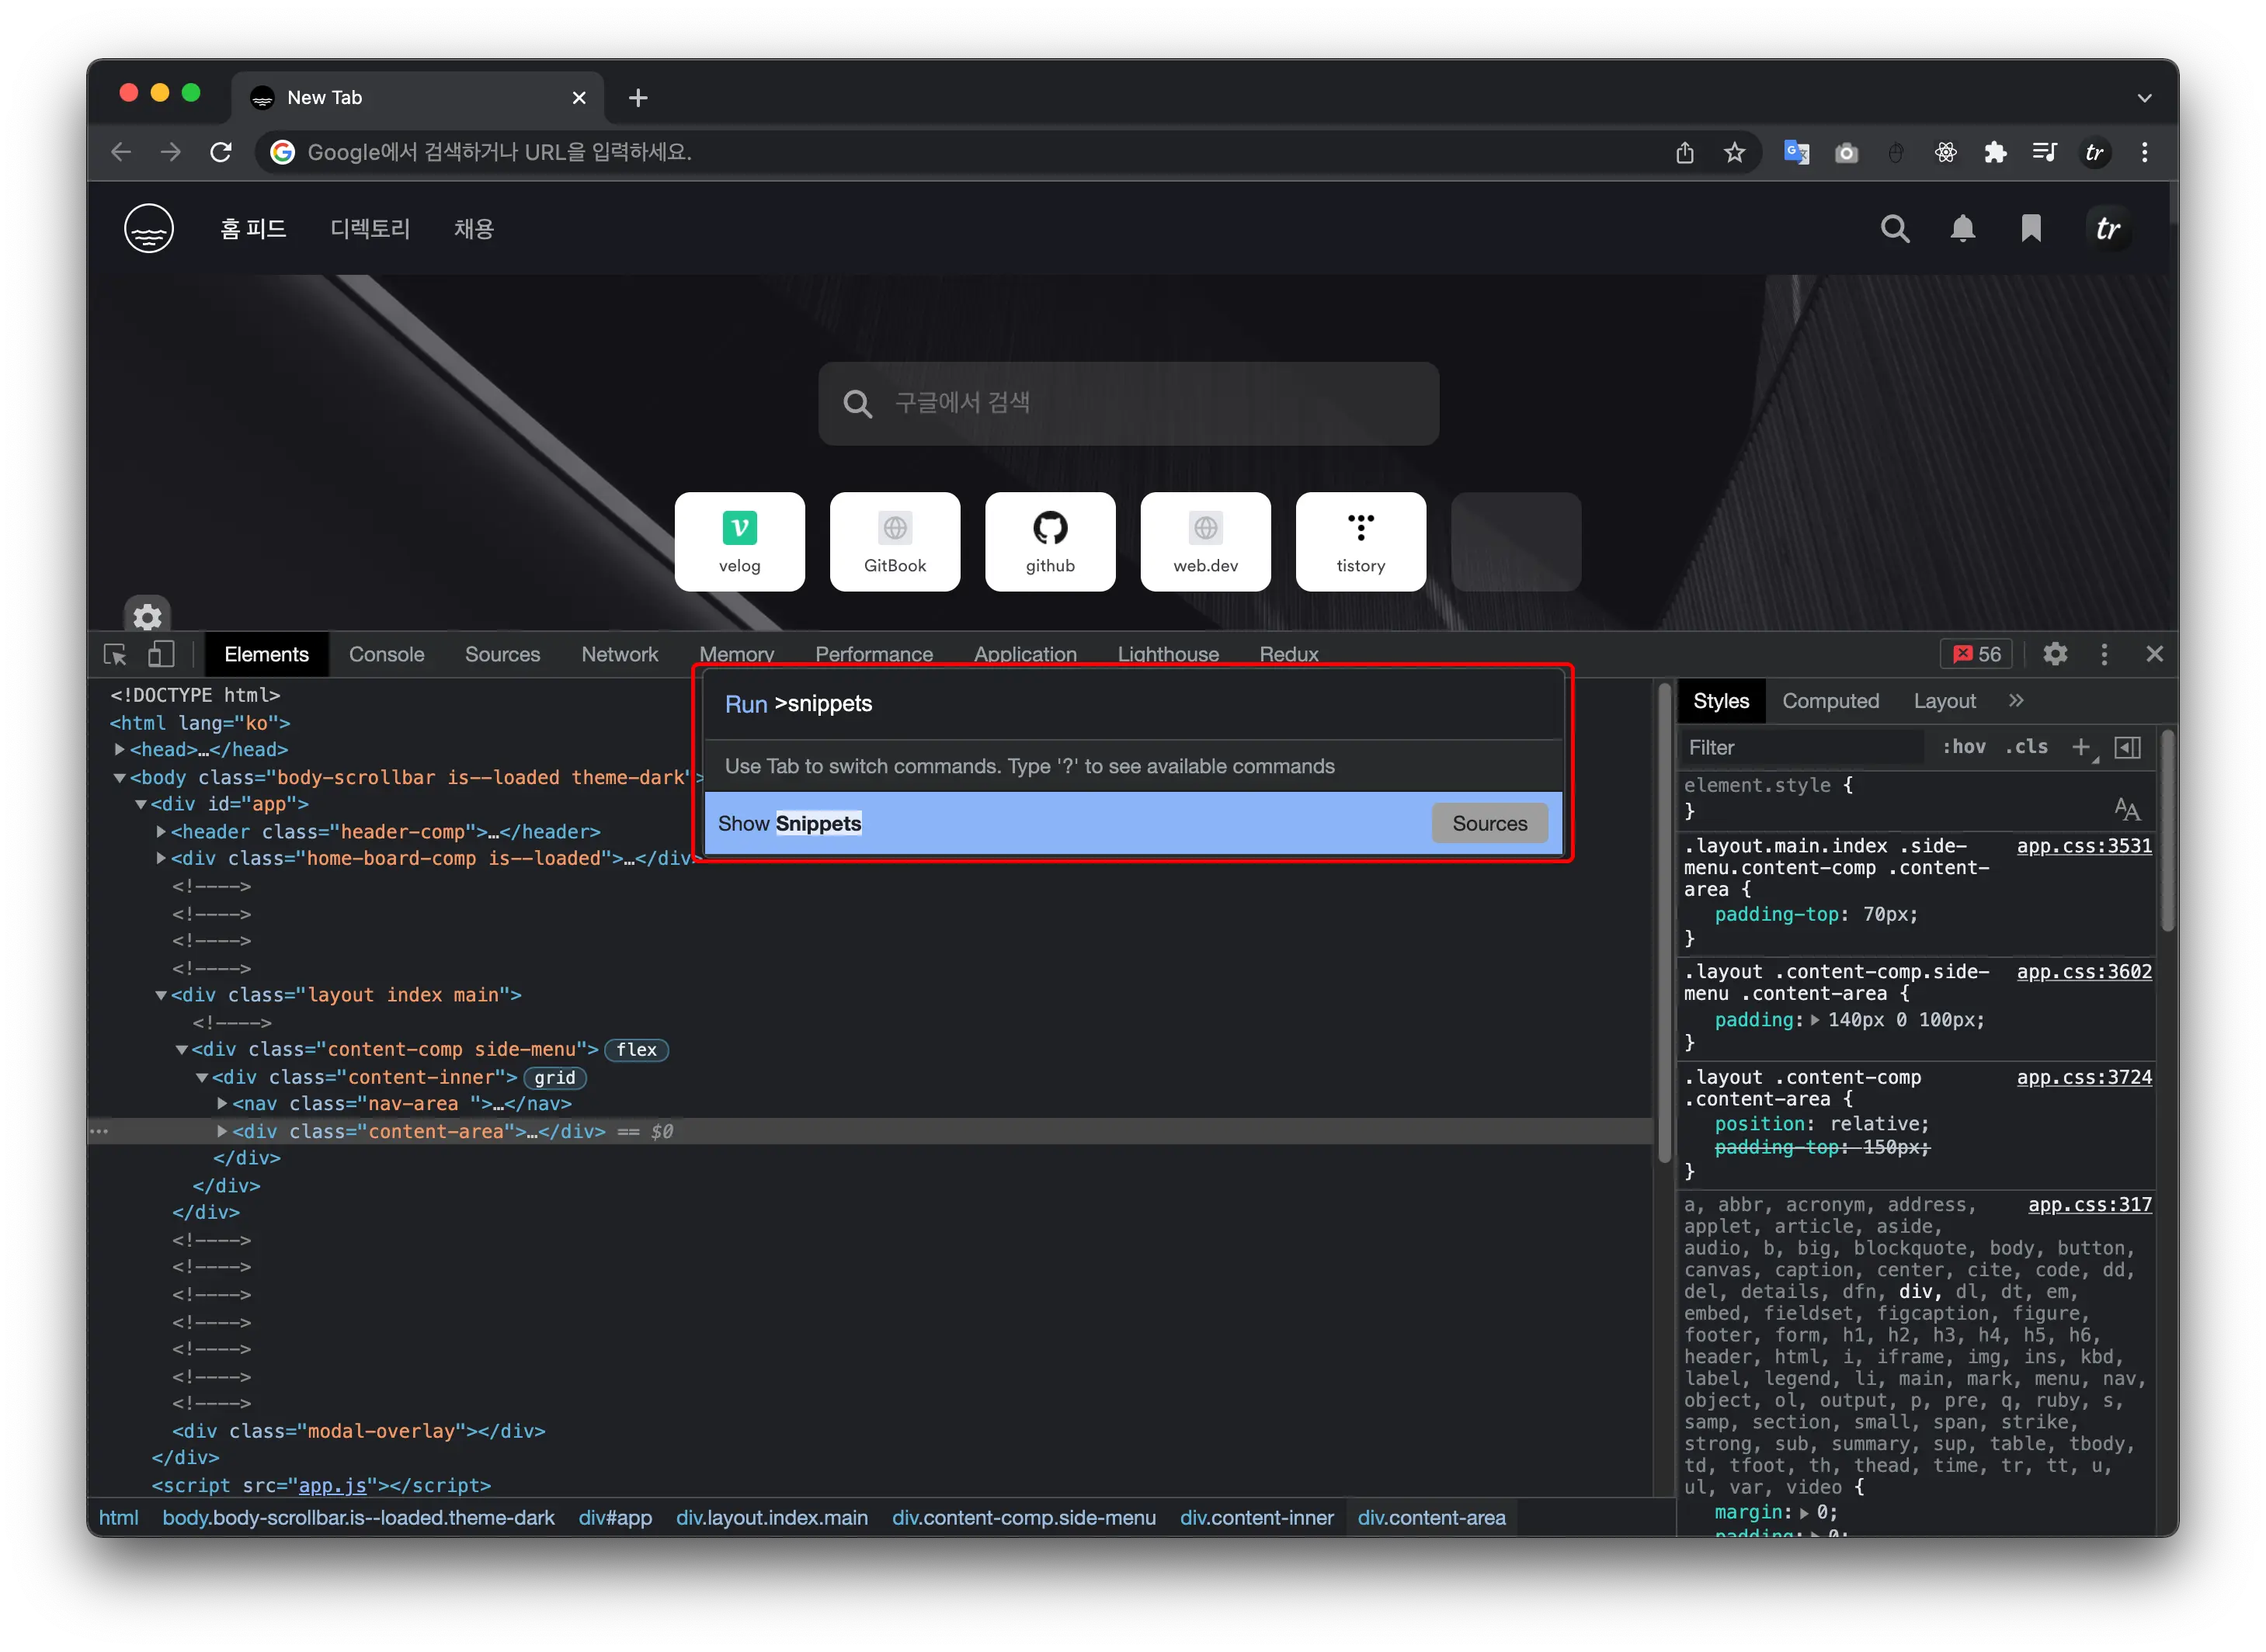Toggle device toolbar icon
Viewport: 2266px width, 1652px height.
(x=161, y=655)
